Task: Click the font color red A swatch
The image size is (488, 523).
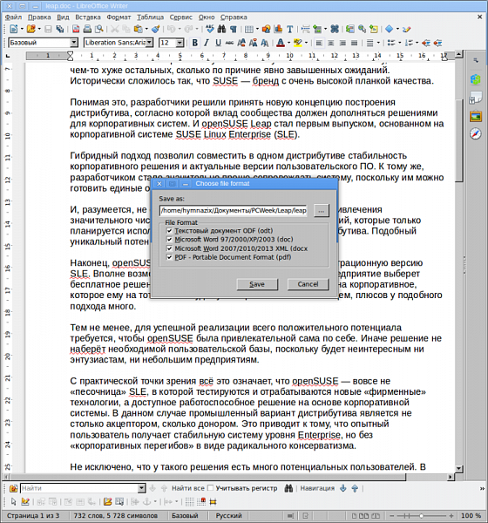Action: point(281,43)
